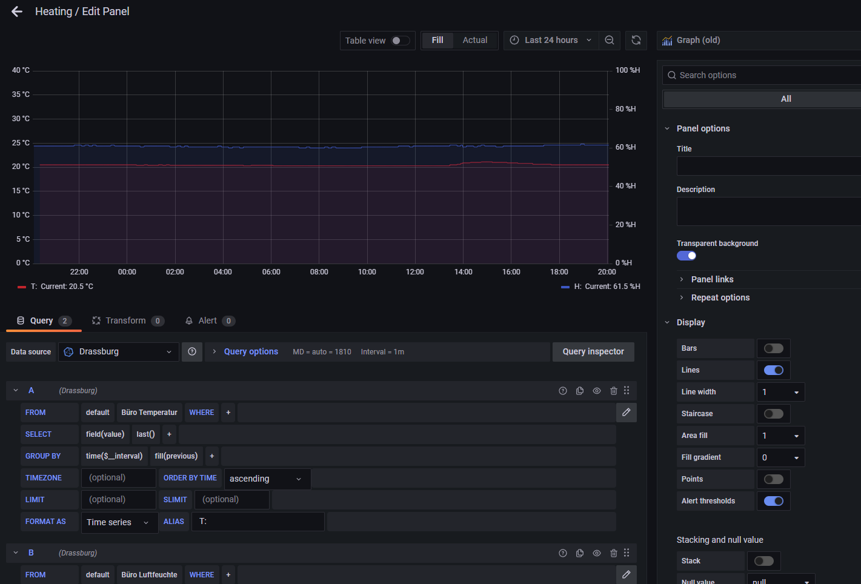Click the T: legend series color
Image resolution: width=861 pixels, height=584 pixels.
(x=22, y=287)
